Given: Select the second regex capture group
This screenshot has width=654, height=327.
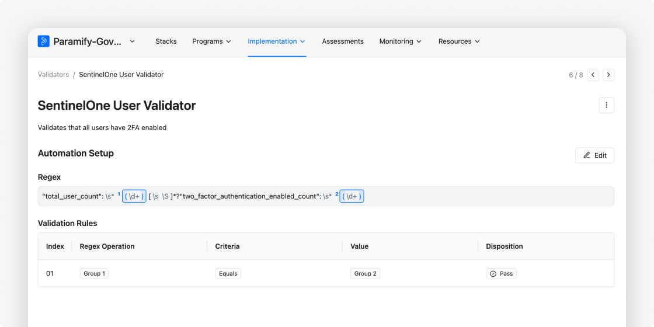Looking at the screenshot, I should (352, 196).
